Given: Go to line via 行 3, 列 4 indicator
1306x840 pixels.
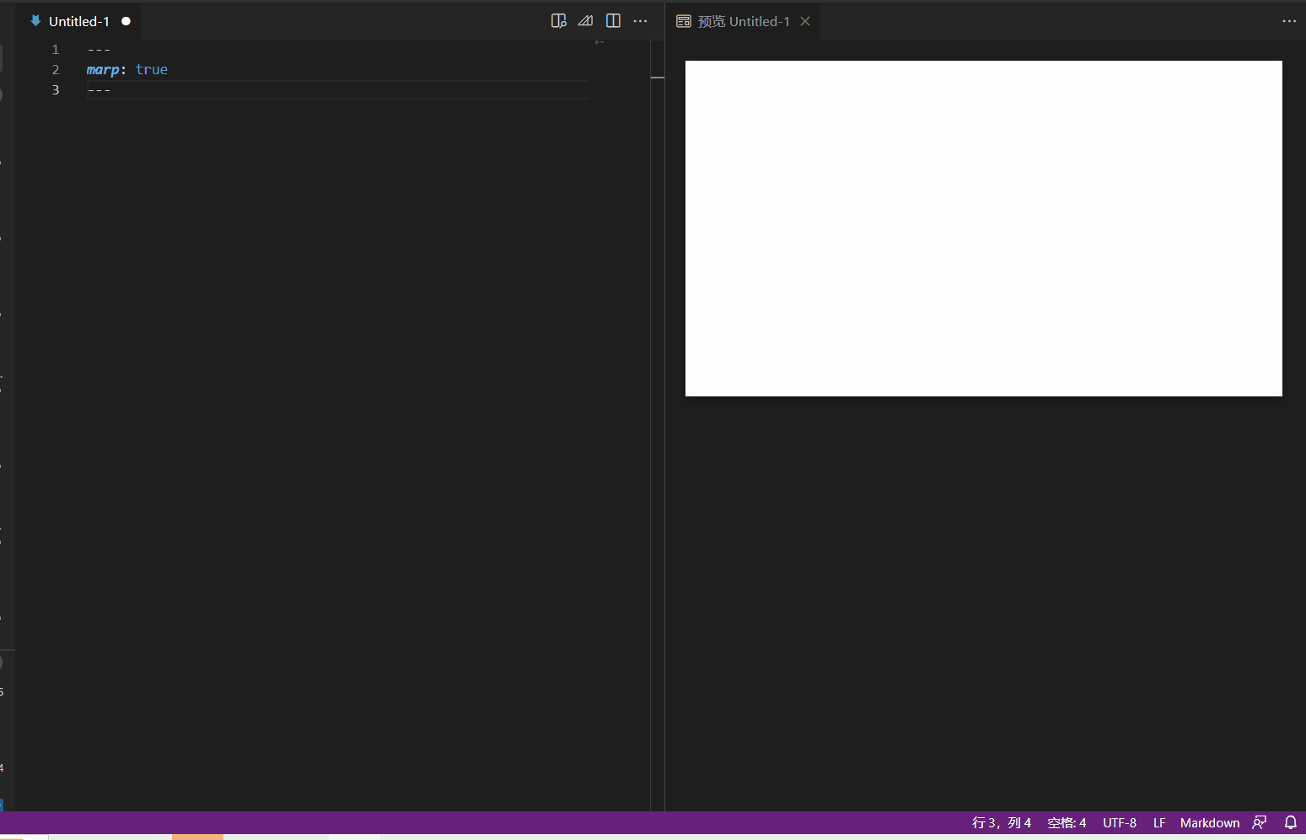Looking at the screenshot, I should click(1002, 822).
